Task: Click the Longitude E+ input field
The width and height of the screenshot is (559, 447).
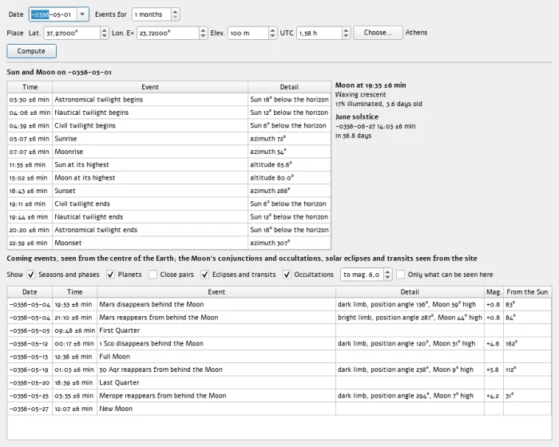Action: point(168,34)
